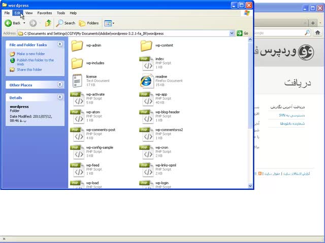Select the wp-includes folder icon
The image size is (325, 243).
[x=77, y=63]
